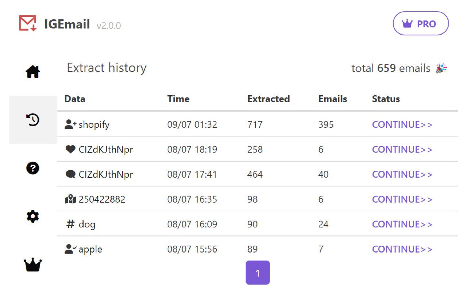
Task: Continue the apple extraction
Action: tap(402, 249)
